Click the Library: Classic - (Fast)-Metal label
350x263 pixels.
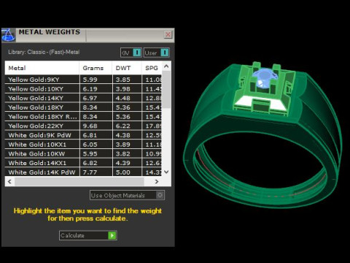click(44, 52)
